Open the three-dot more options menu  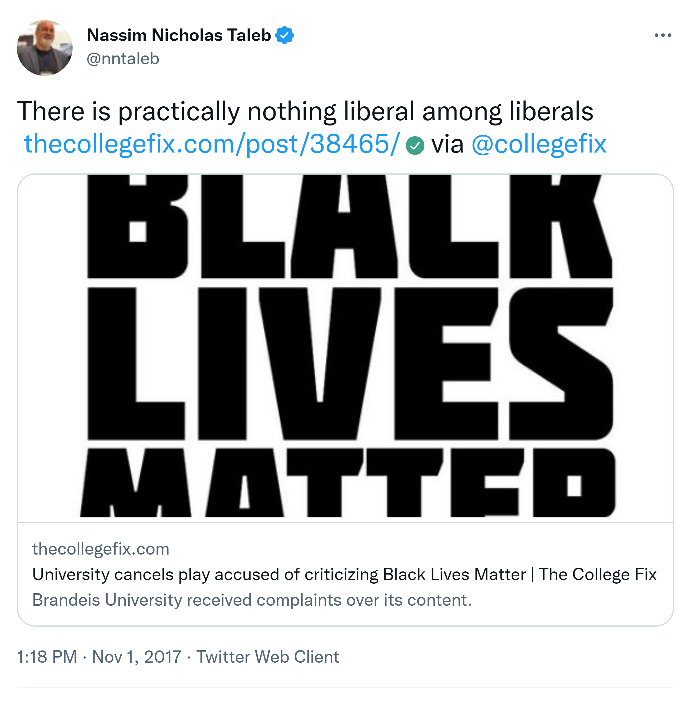(663, 35)
